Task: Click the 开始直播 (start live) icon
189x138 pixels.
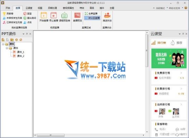Action: pyautogui.click(x=44, y=15)
